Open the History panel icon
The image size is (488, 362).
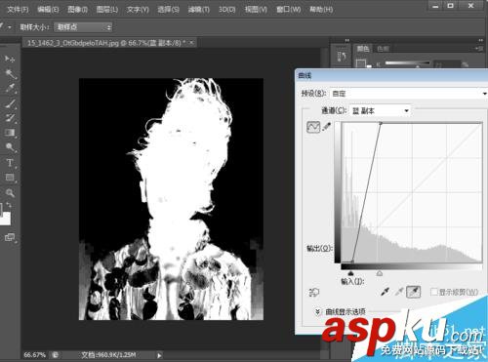(342, 57)
